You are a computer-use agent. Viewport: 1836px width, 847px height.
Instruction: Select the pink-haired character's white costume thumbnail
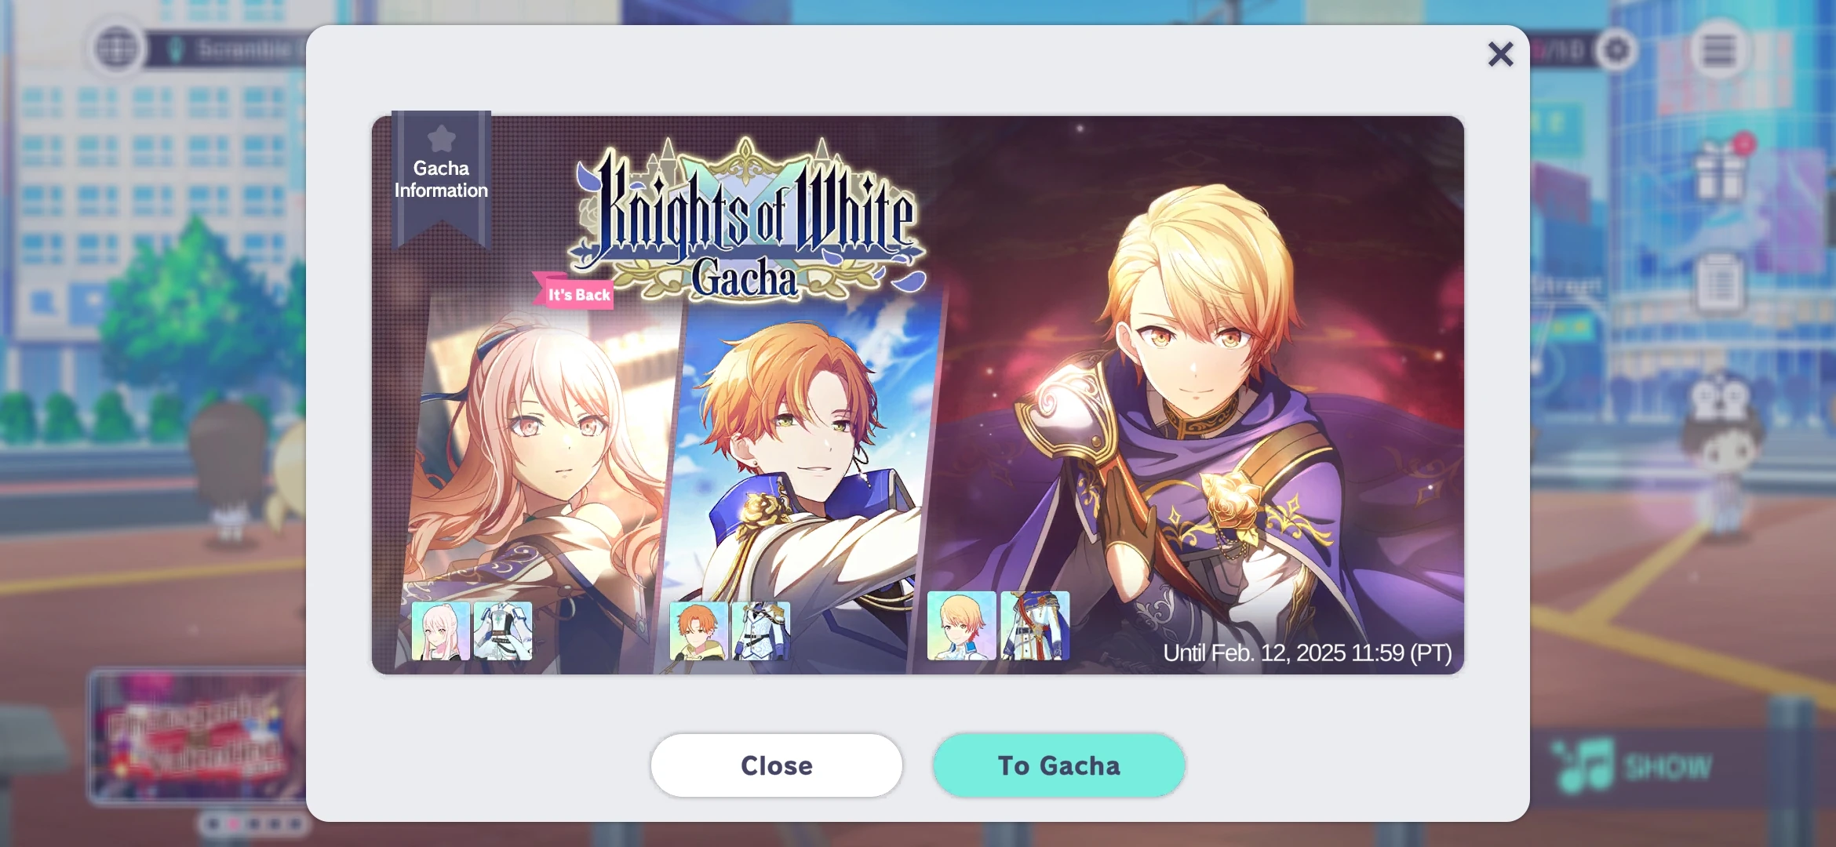pyautogui.click(x=503, y=631)
